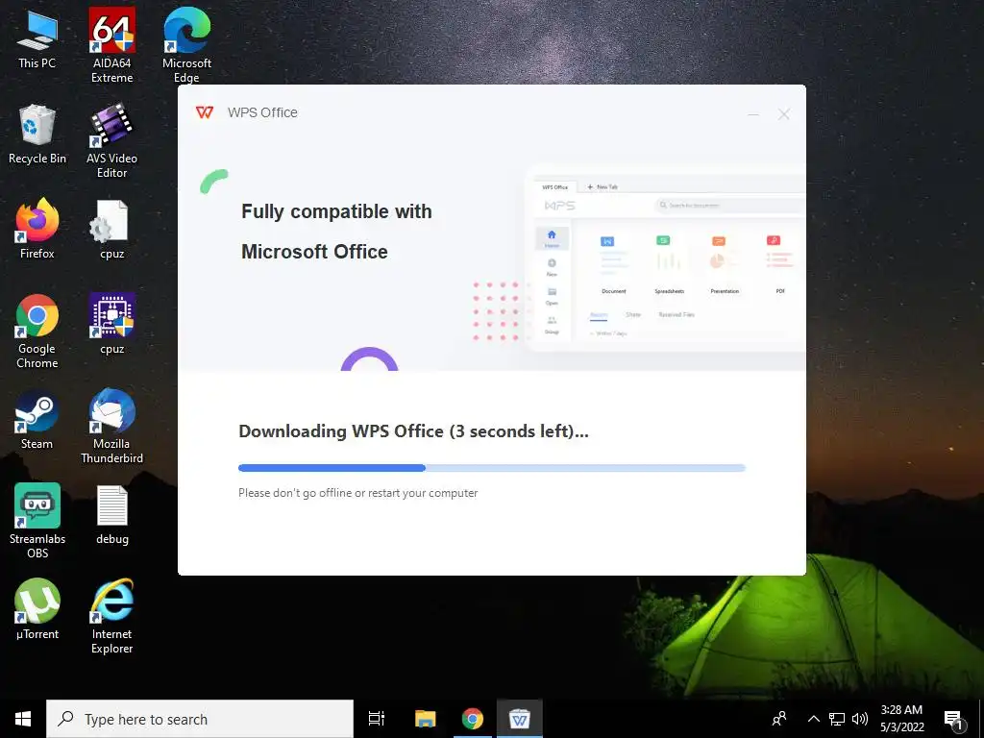984x738 pixels.
Task: Open µTorrent desktop shortcut
Action: click(x=37, y=609)
